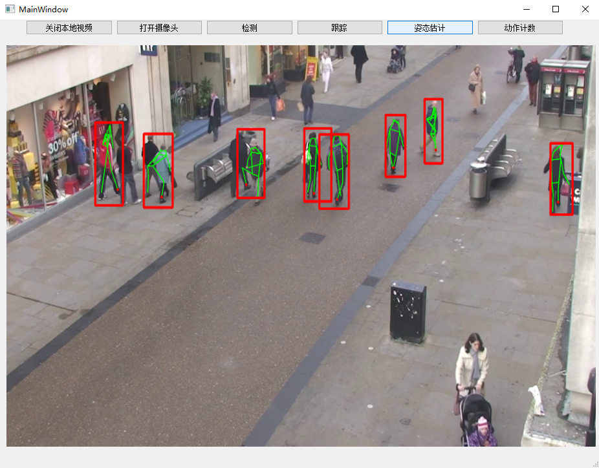Click the 关闭本地视频 button to close local video

click(x=69, y=27)
